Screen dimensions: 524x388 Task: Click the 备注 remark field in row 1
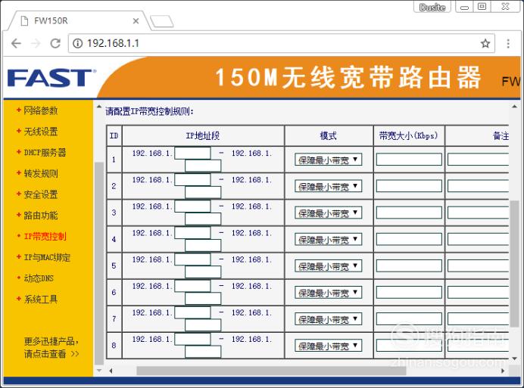pos(479,160)
